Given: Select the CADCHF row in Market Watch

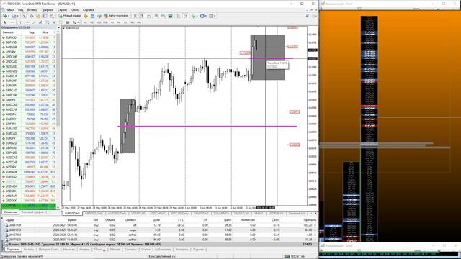Looking at the screenshot, I should click(x=29, y=76).
